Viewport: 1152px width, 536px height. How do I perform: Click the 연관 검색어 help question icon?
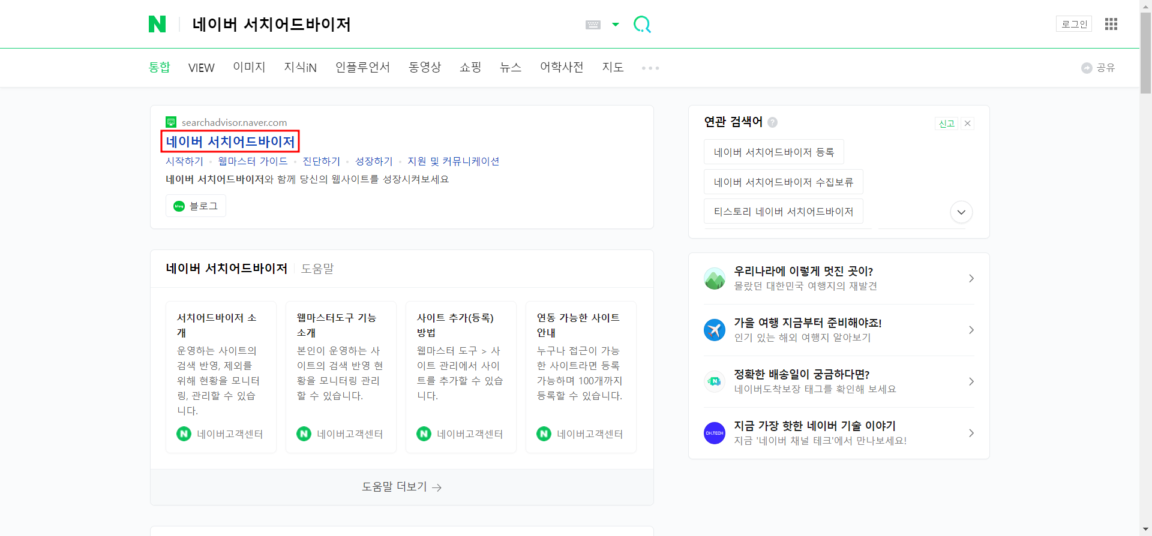coord(773,122)
